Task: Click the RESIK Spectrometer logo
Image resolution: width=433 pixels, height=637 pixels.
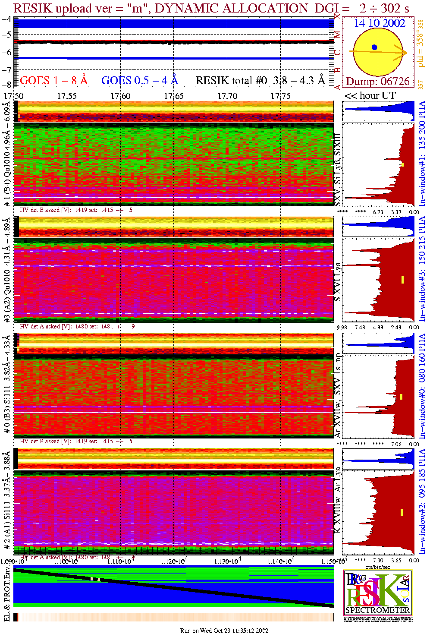Action: pyautogui.click(x=378, y=592)
